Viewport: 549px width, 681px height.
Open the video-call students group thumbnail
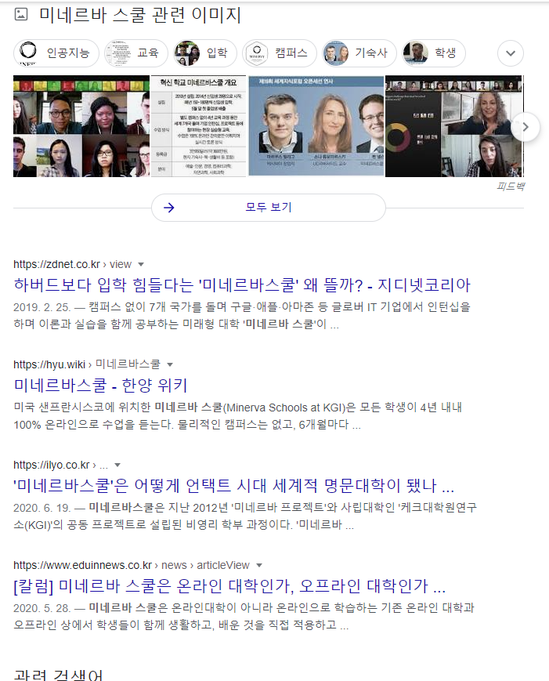81,126
